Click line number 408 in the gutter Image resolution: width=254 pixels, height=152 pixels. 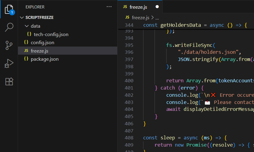pos(129,138)
